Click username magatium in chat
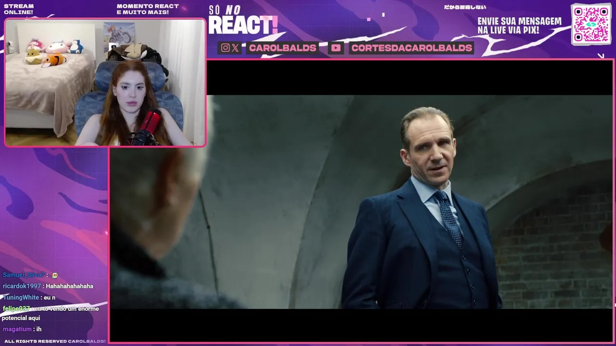Screen dimensions: 616x346 pos(17,329)
